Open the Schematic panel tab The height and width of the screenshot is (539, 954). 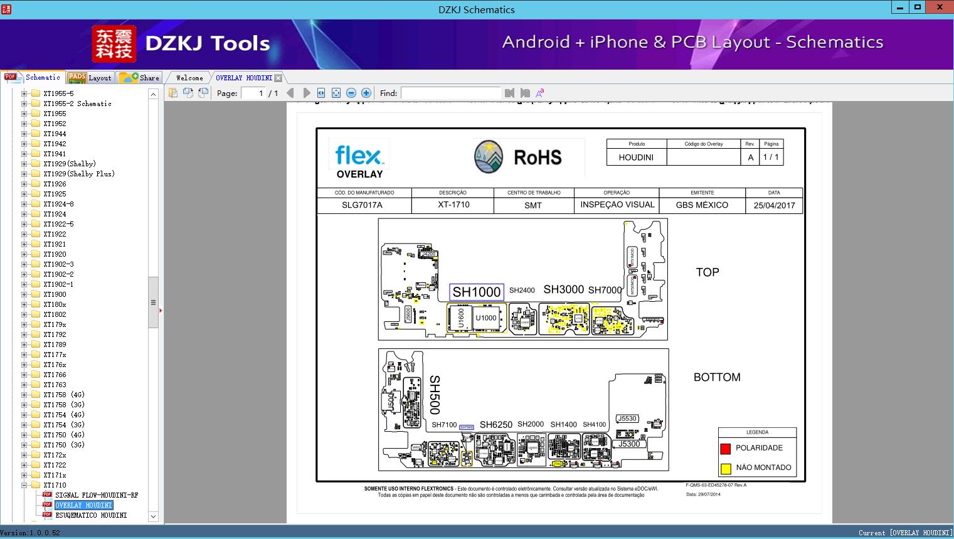[x=32, y=77]
